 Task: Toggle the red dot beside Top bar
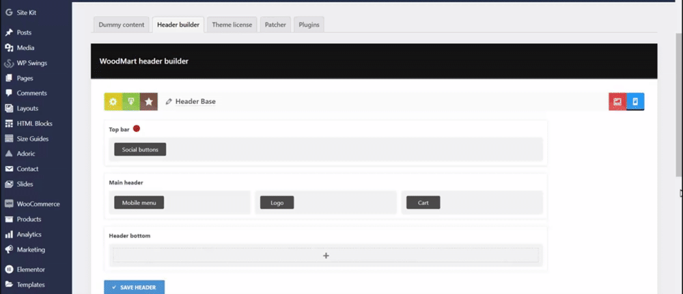pos(137,129)
